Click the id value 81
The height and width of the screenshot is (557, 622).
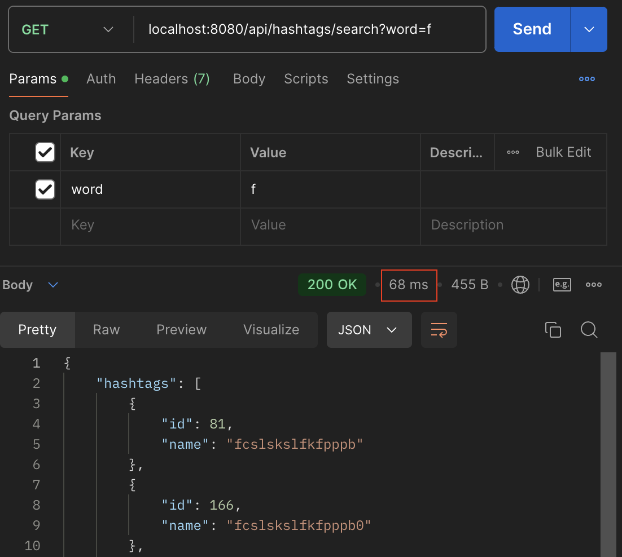click(x=217, y=425)
